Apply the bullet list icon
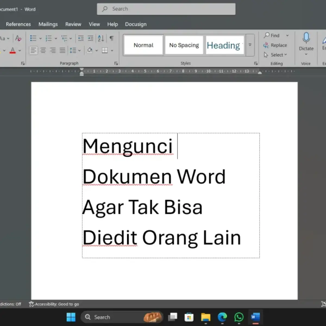 pos(33,38)
